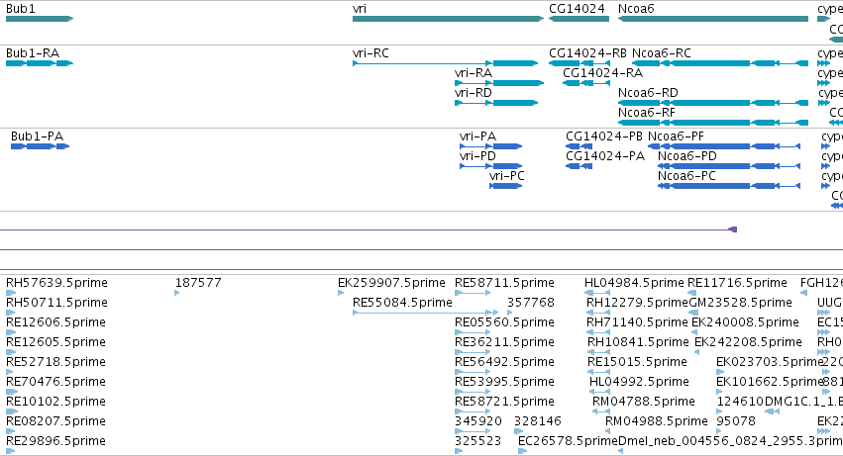Click the vri-PC protein feature
The image size is (843, 456).
[x=505, y=186]
